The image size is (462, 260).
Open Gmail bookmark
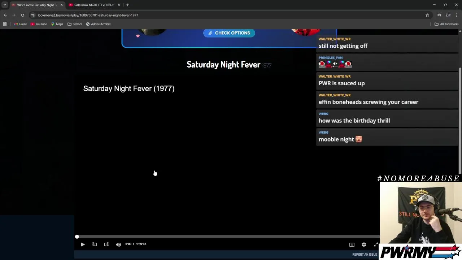20,24
